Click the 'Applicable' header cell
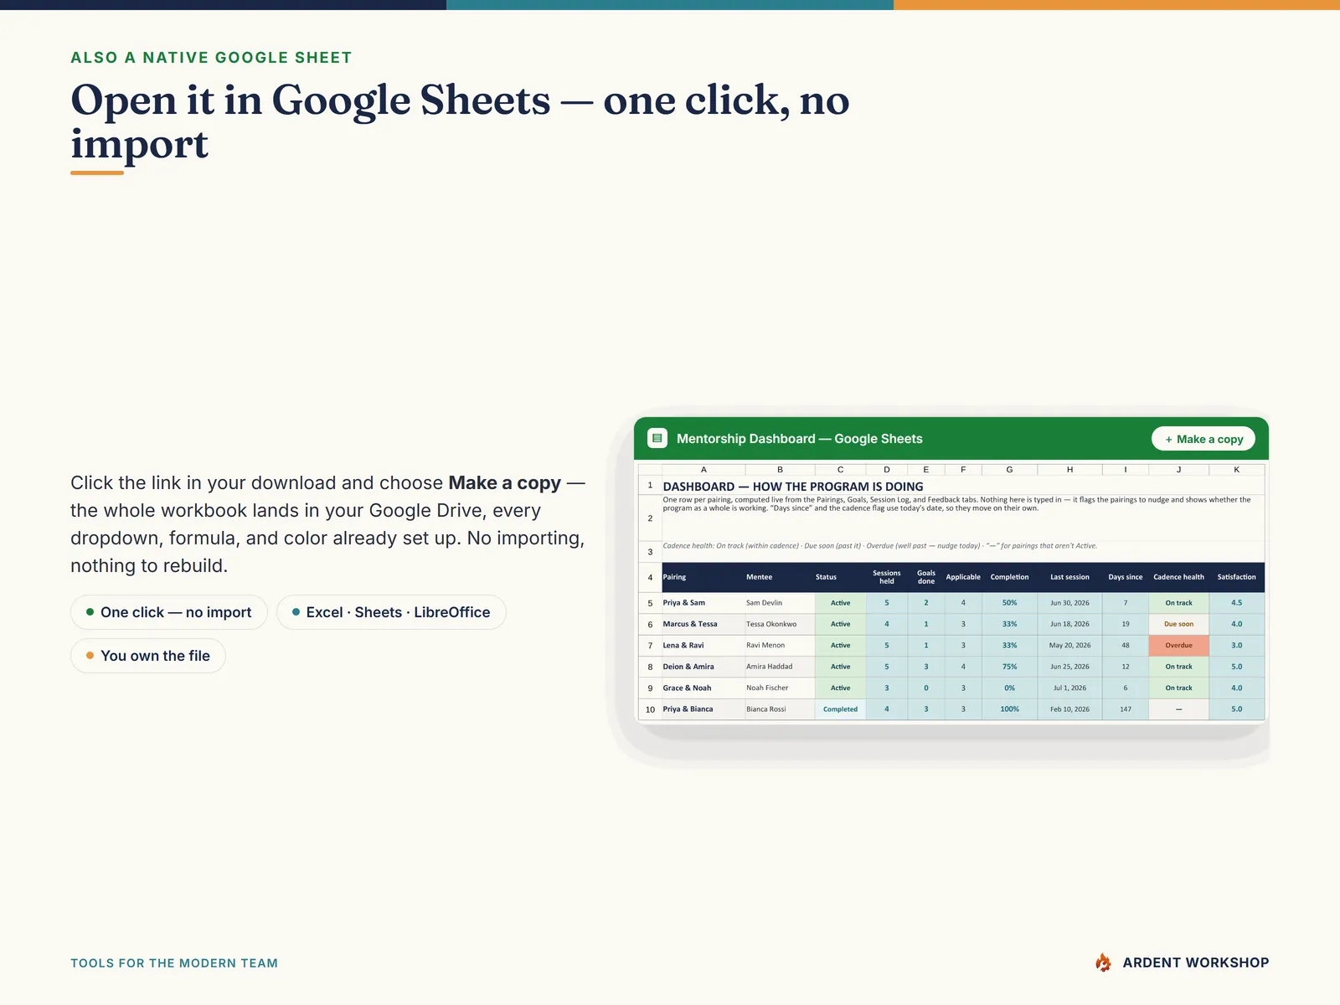This screenshot has height=1005, width=1340. click(963, 577)
